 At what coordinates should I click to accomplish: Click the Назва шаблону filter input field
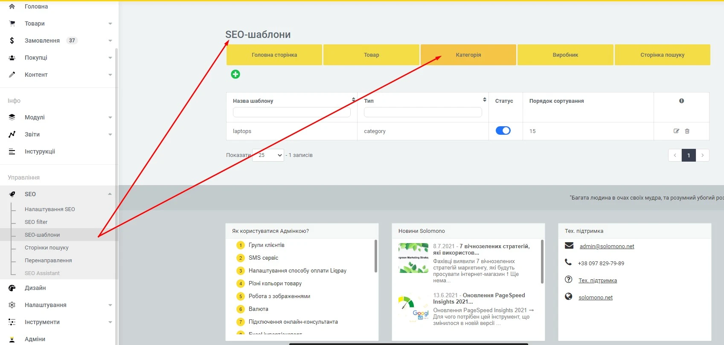coord(291,112)
